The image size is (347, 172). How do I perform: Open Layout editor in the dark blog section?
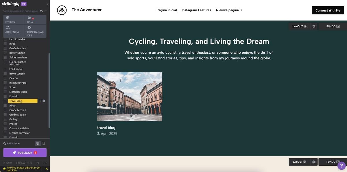299,26
